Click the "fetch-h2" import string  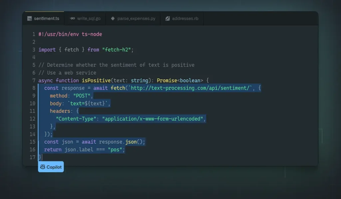tap(116, 50)
